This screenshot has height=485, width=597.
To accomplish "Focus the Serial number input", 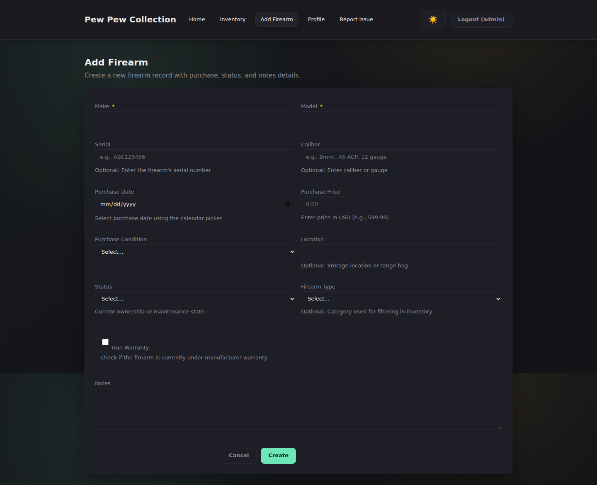I will pyautogui.click(x=195, y=157).
